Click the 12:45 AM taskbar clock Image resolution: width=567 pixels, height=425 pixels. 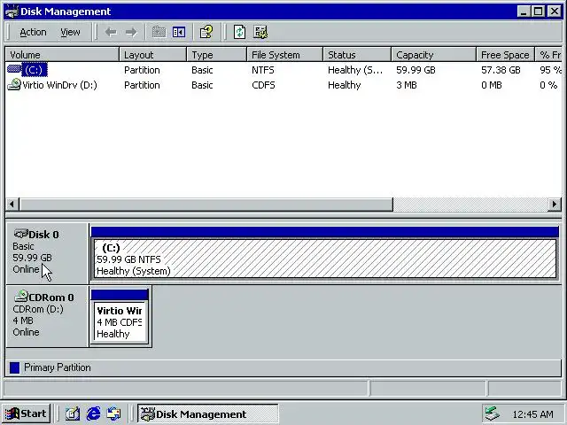[533, 414]
